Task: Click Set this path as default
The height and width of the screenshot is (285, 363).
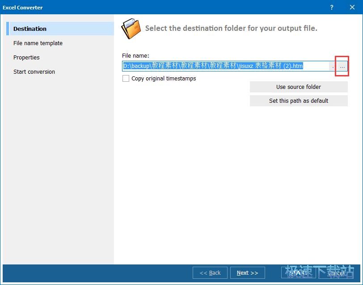Action: coord(299,101)
